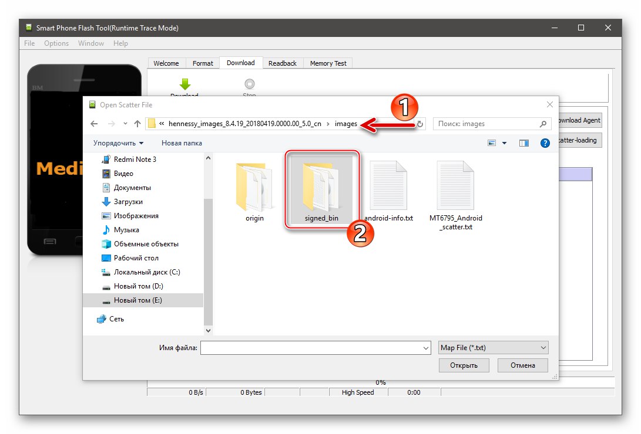Go forward in folder history
This screenshot has height=434, width=641.
111,124
